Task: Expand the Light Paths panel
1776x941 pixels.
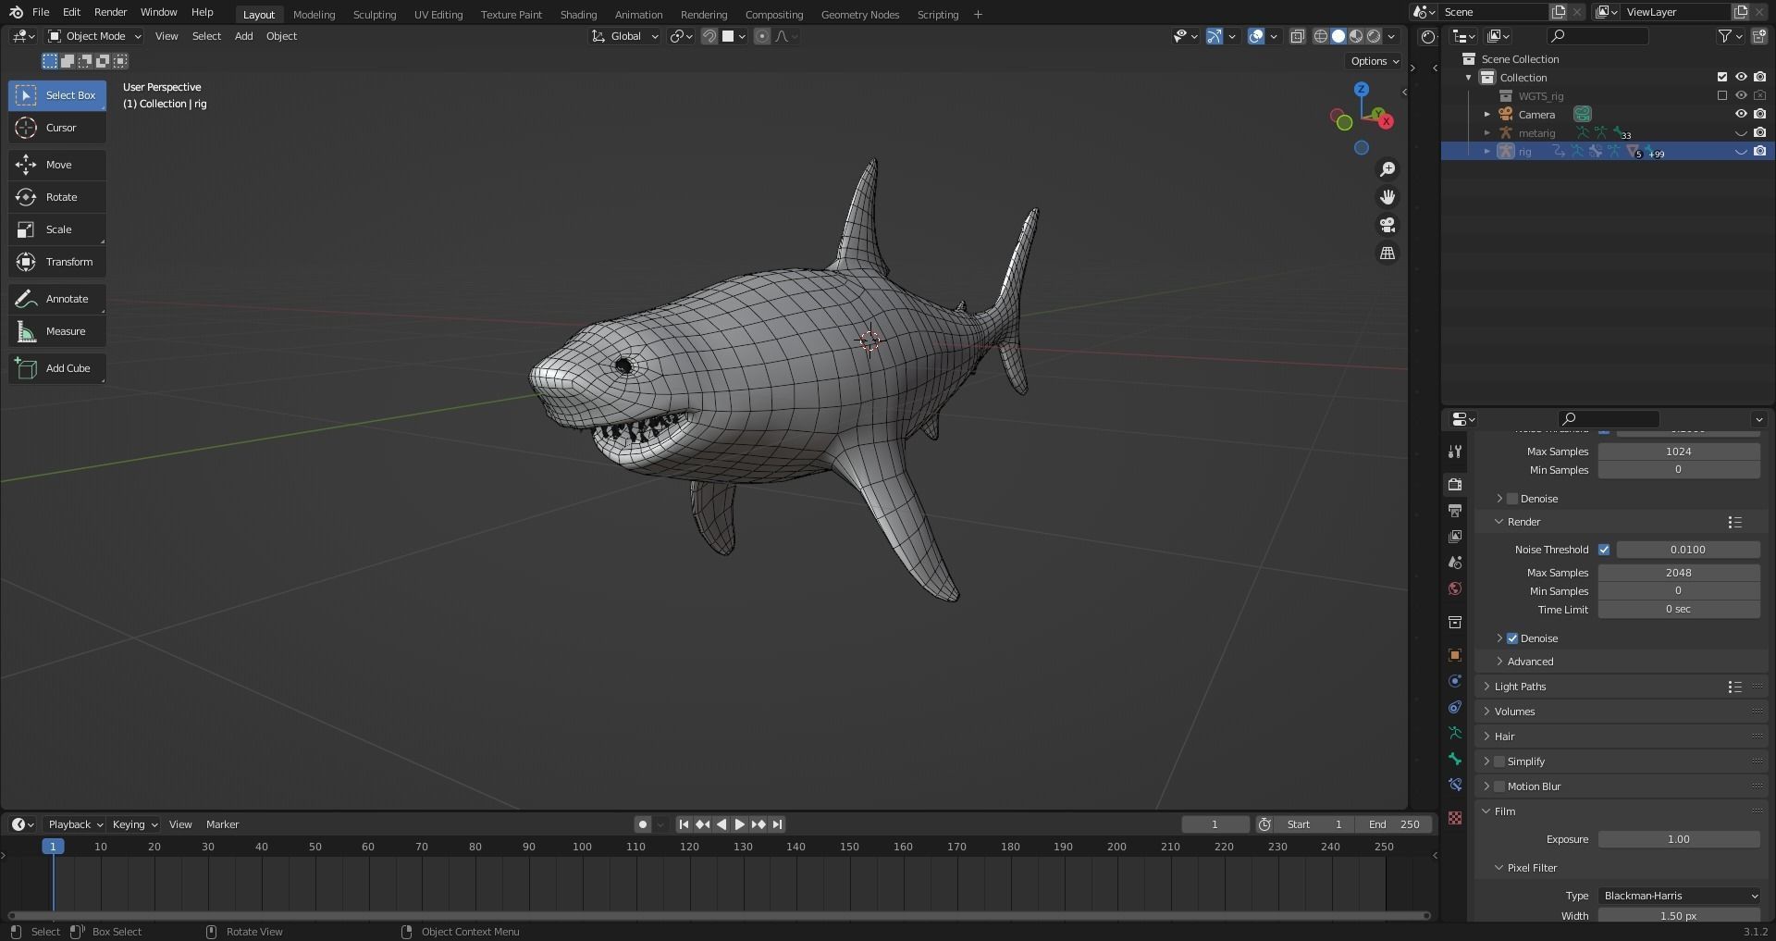Action: (1520, 687)
